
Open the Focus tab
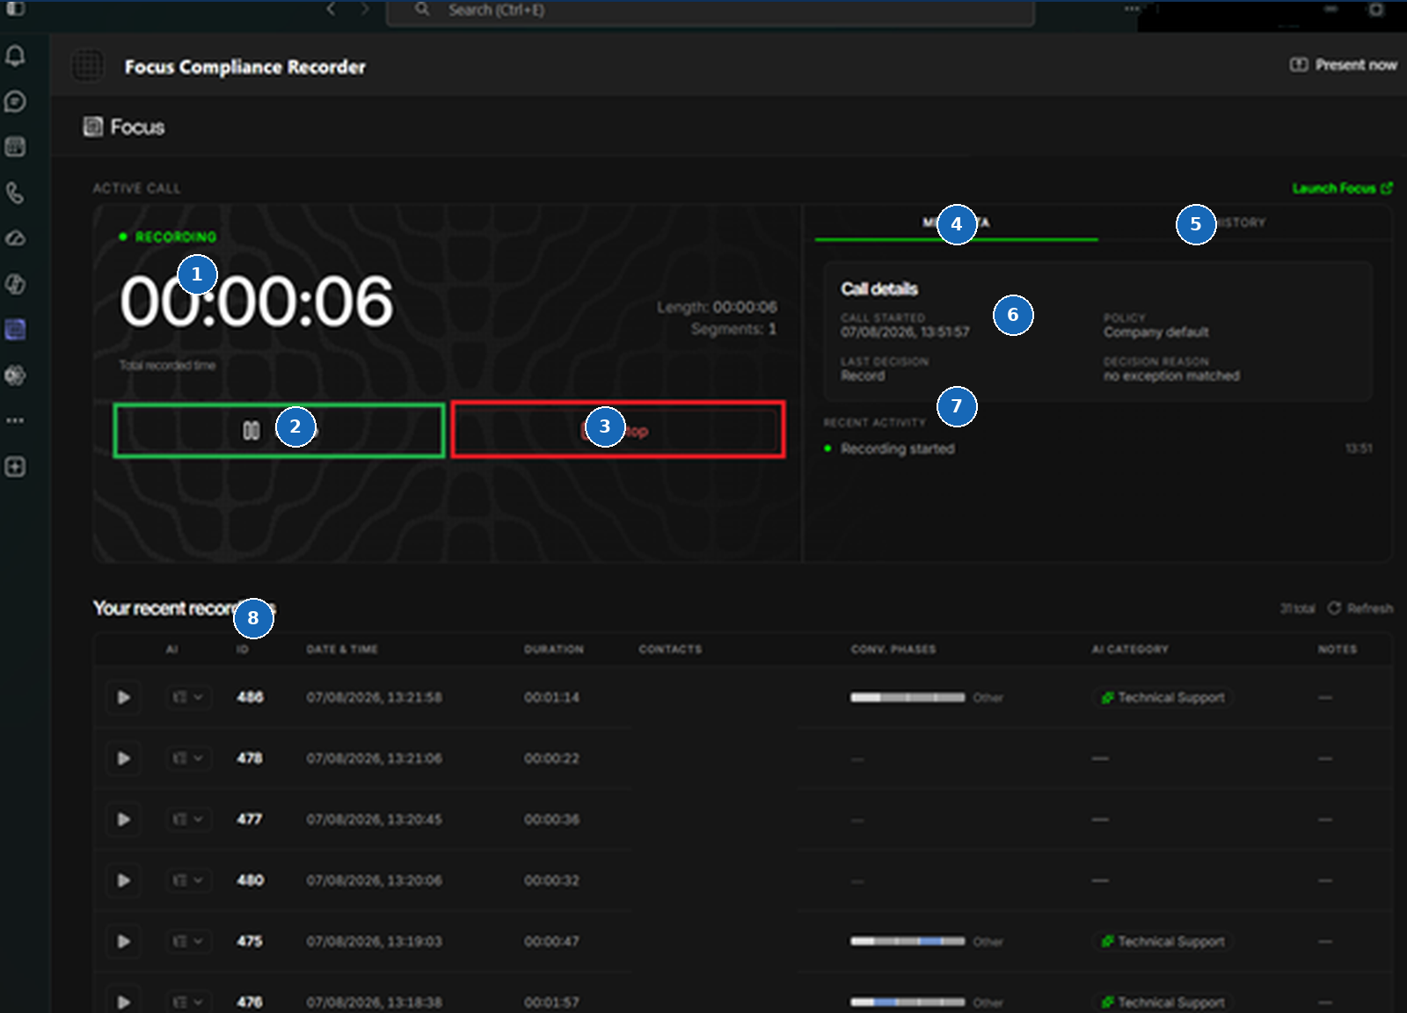pyautogui.click(x=124, y=127)
